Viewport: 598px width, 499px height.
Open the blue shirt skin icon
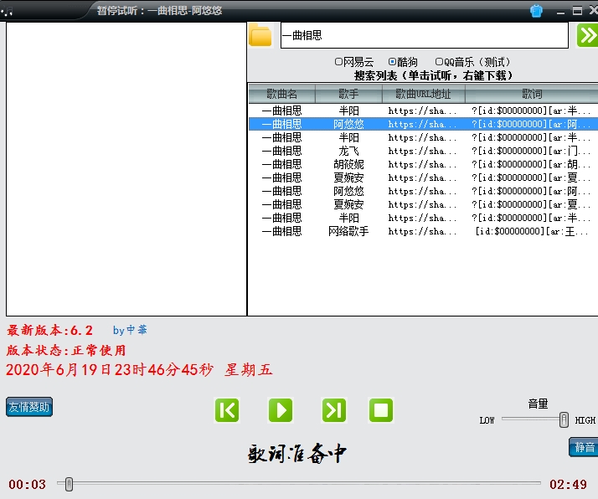(537, 11)
